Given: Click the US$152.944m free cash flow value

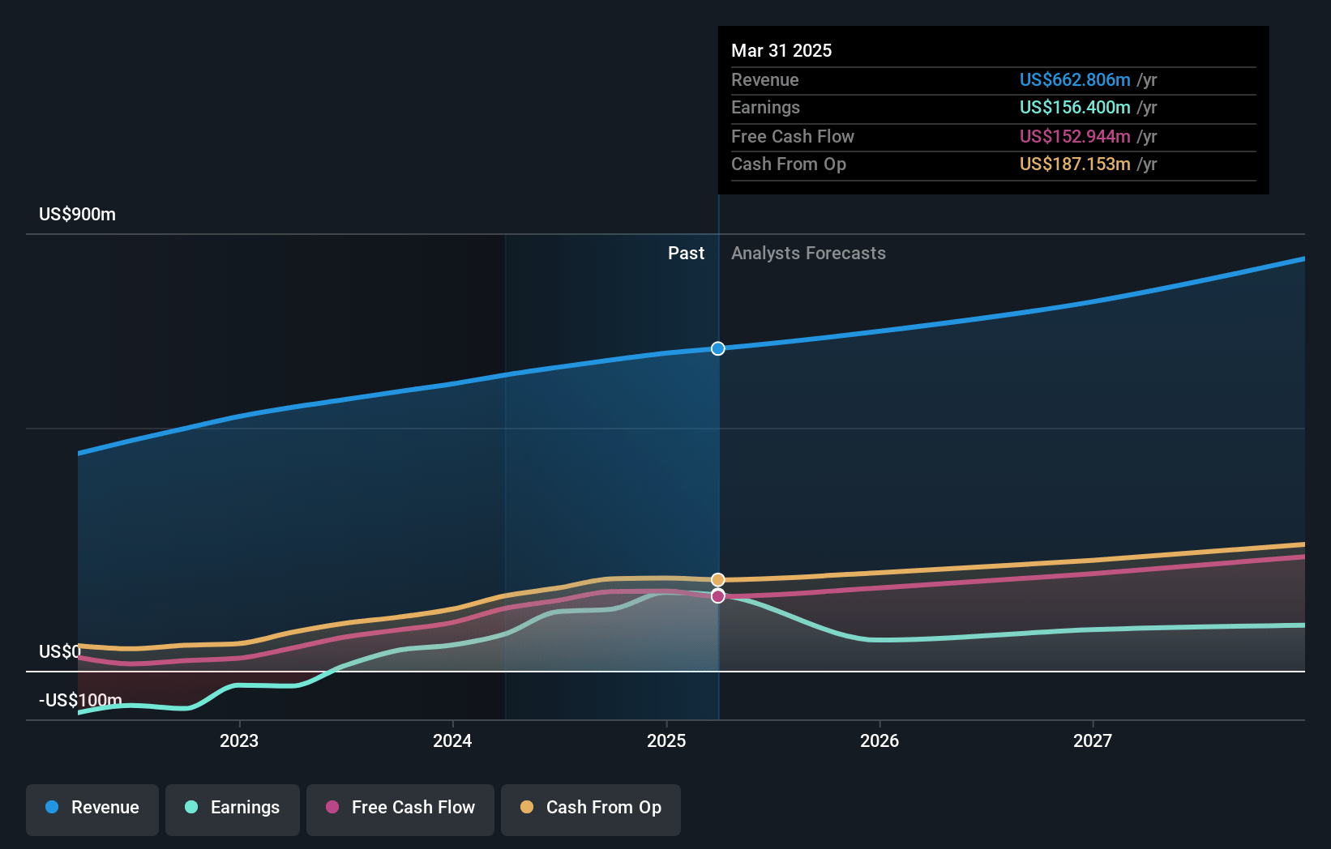Looking at the screenshot, I should [1075, 136].
